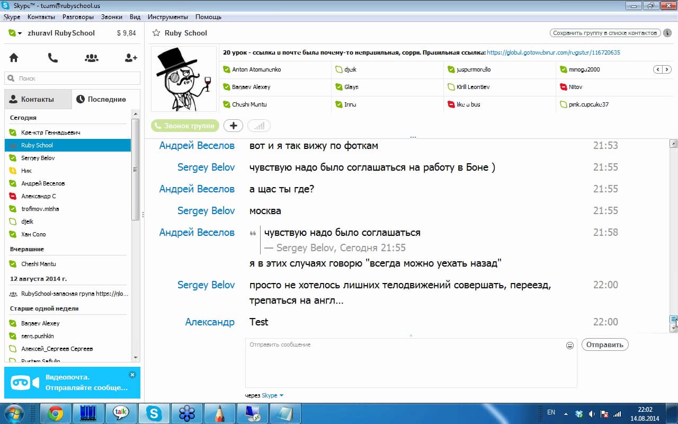
Task: Close the Video mail promo banner
Action: tap(132, 375)
